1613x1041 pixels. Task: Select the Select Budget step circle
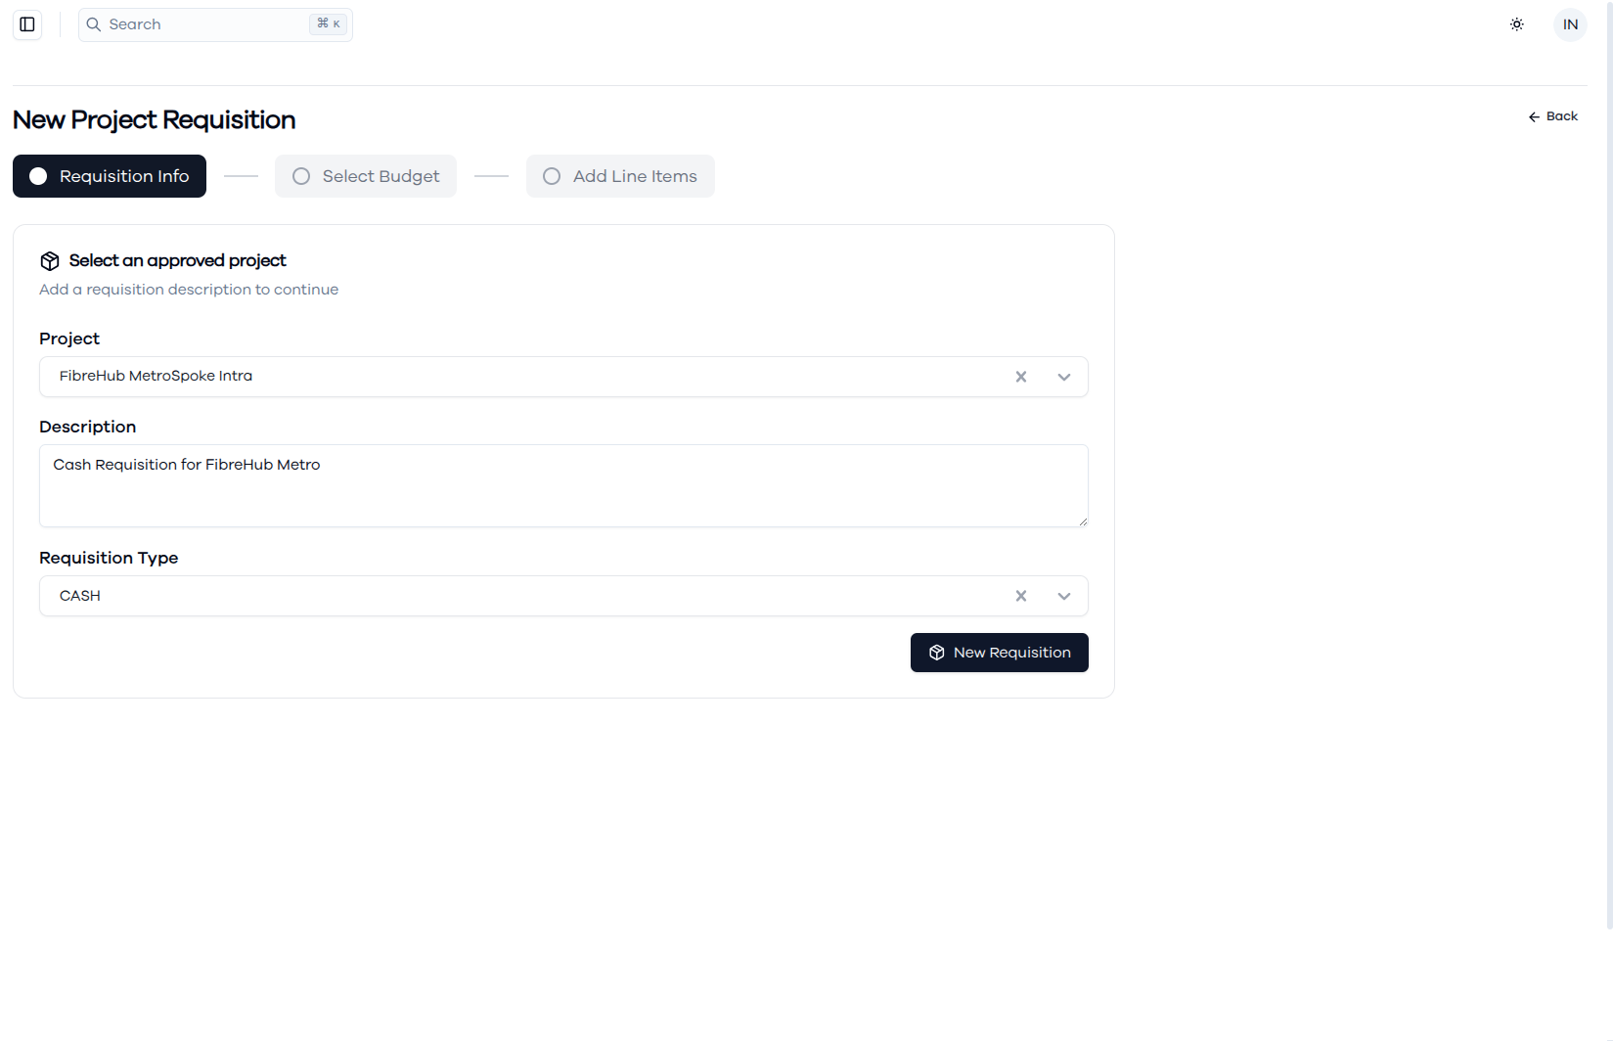301,176
